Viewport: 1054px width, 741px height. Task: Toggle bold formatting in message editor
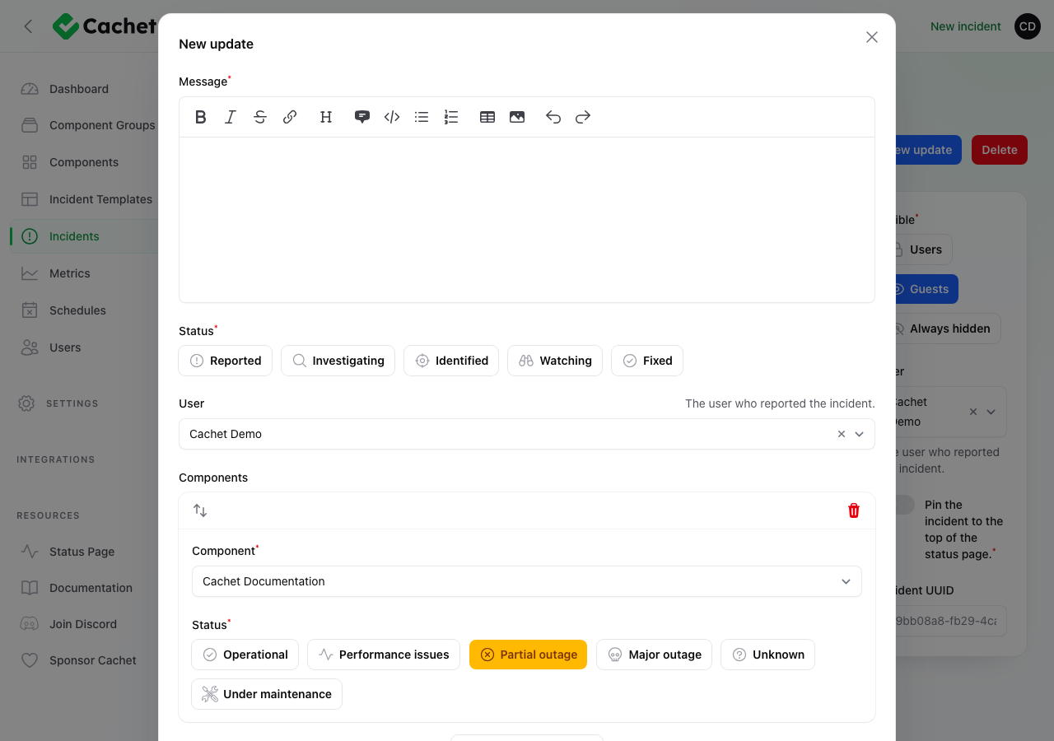201,117
